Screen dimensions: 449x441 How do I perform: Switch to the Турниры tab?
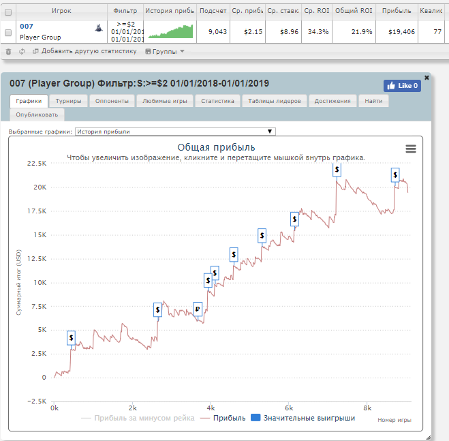[x=68, y=101]
